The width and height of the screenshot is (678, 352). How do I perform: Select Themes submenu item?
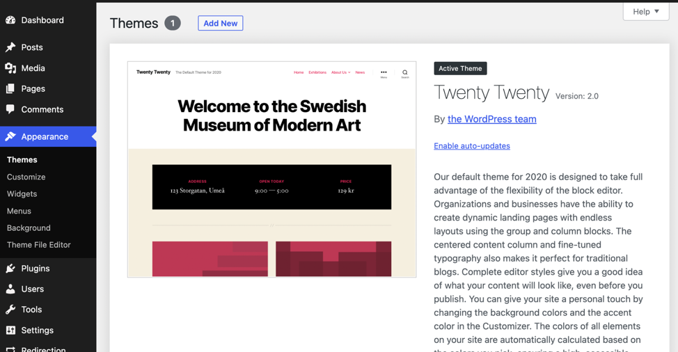coord(22,160)
